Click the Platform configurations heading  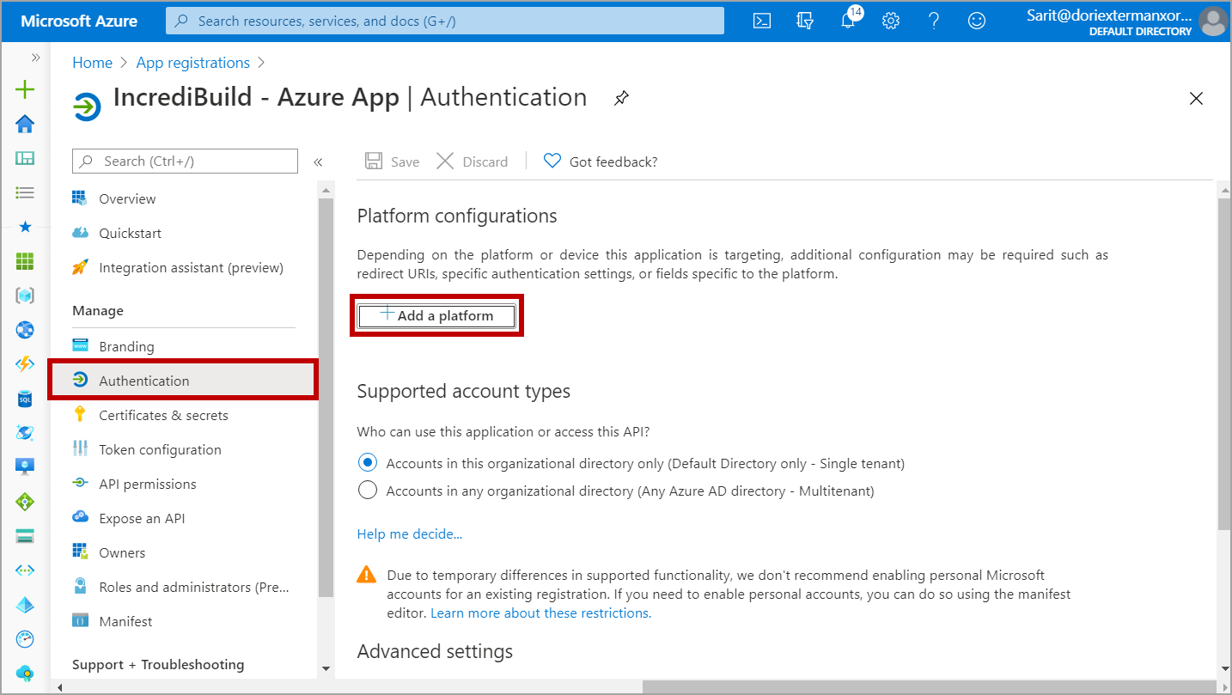(x=457, y=216)
